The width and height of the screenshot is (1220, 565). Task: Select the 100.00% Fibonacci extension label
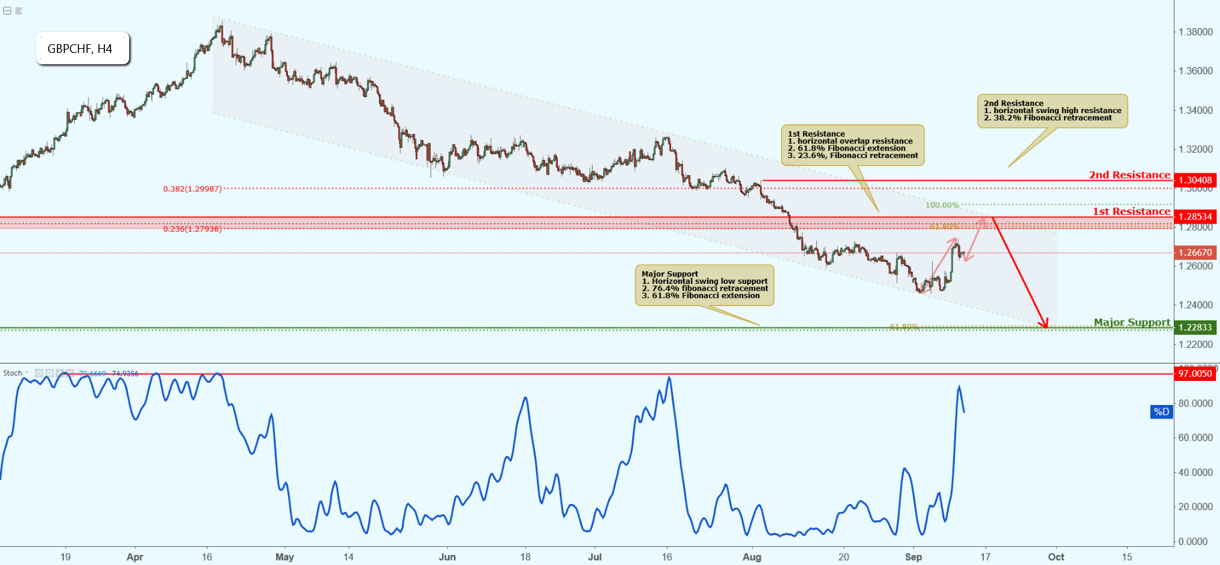point(942,205)
